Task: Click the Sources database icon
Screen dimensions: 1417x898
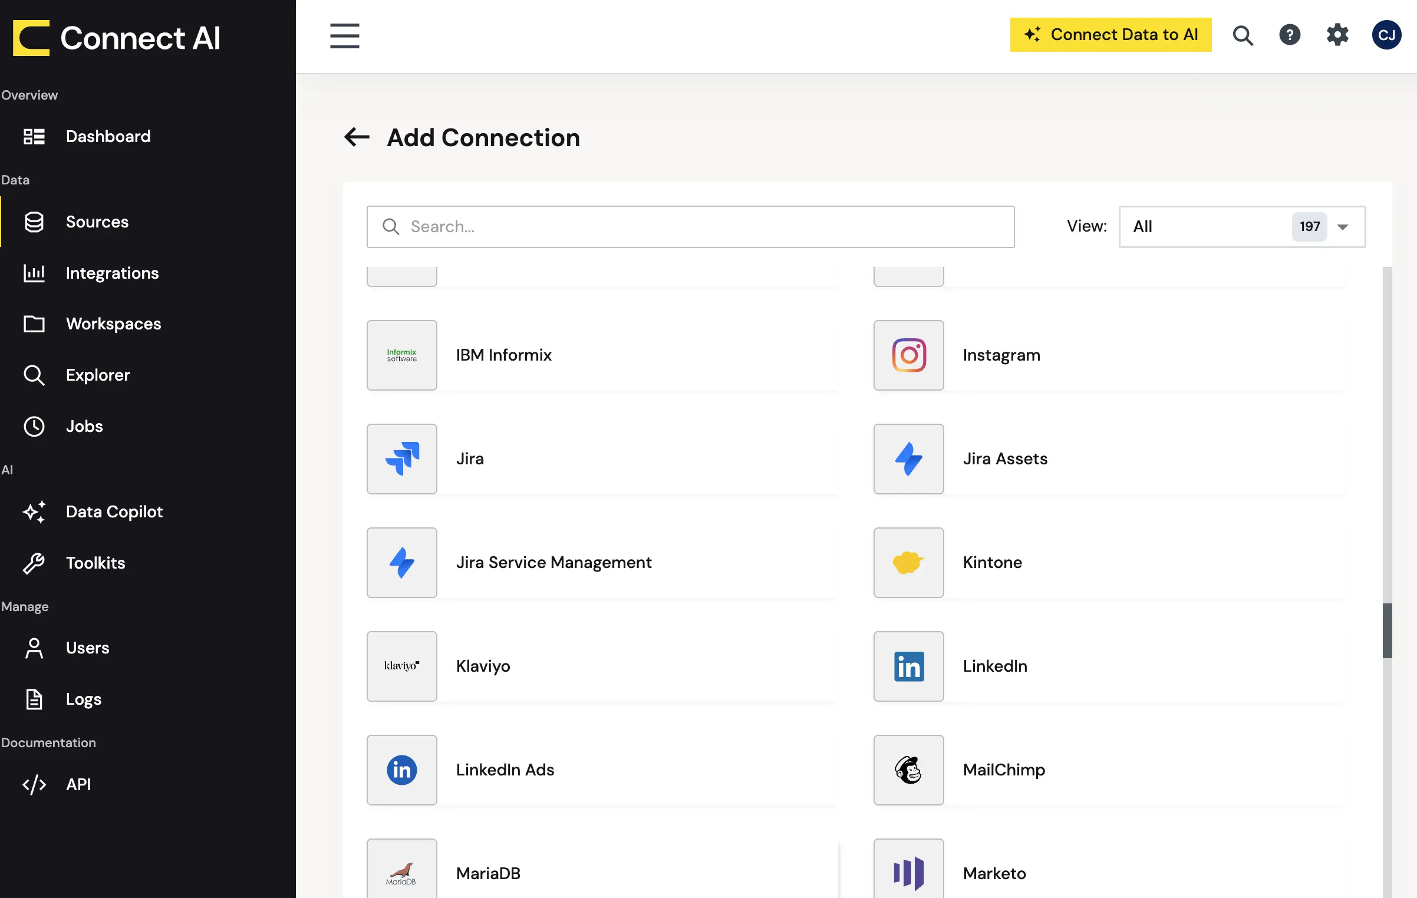Action: coord(34,222)
